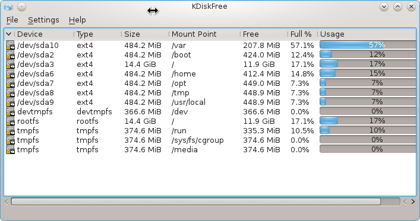Click the KDiskFree window menu icon
The width and height of the screenshot is (420, 221).
pos(8,7)
